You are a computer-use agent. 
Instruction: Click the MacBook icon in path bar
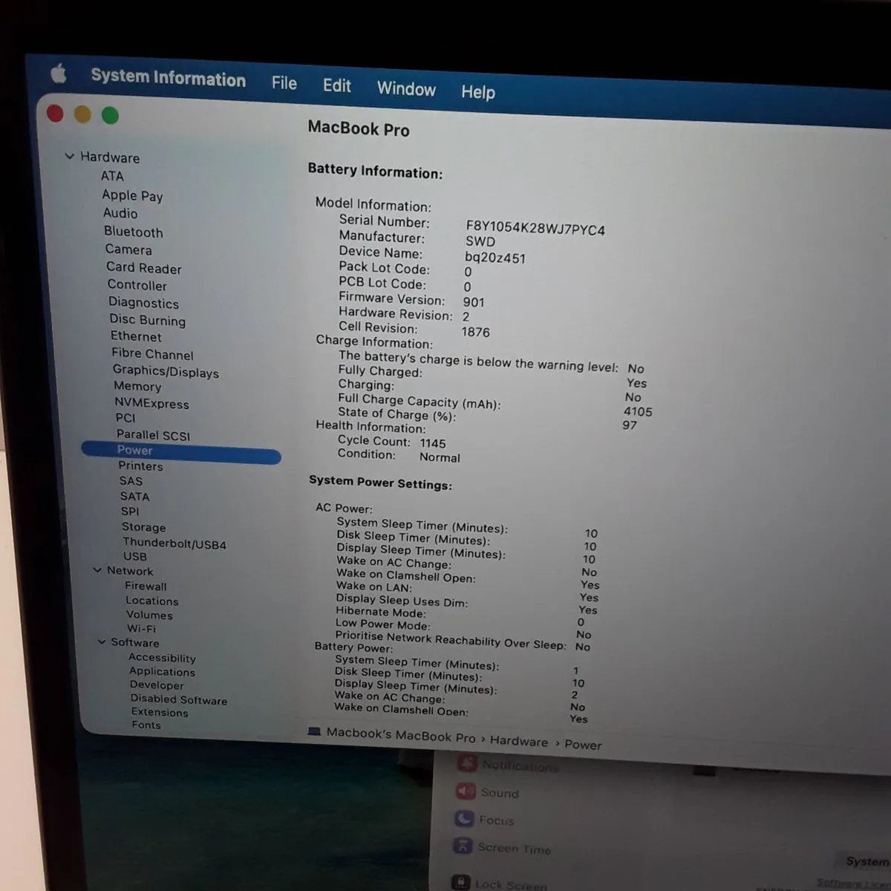(314, 731)
